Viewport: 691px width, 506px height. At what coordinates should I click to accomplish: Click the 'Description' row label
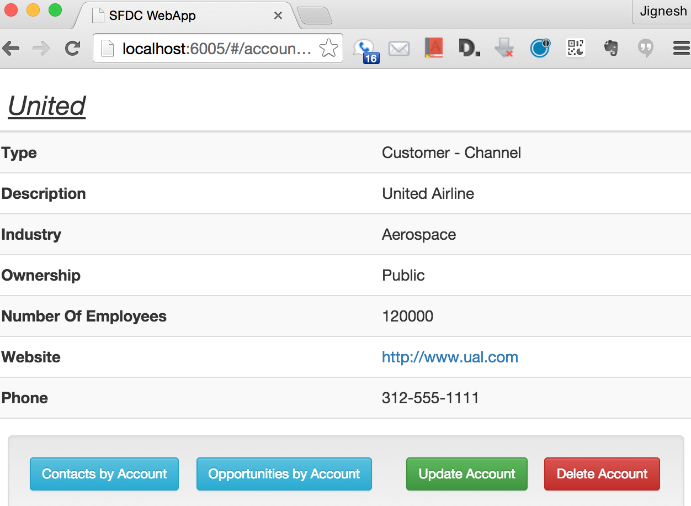click(x=44, y=194)
